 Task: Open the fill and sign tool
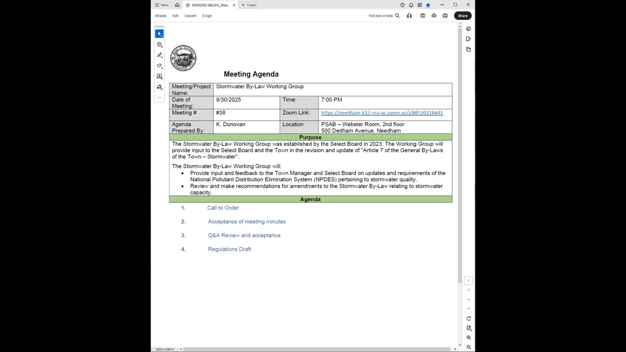click(x=159, y=87)
